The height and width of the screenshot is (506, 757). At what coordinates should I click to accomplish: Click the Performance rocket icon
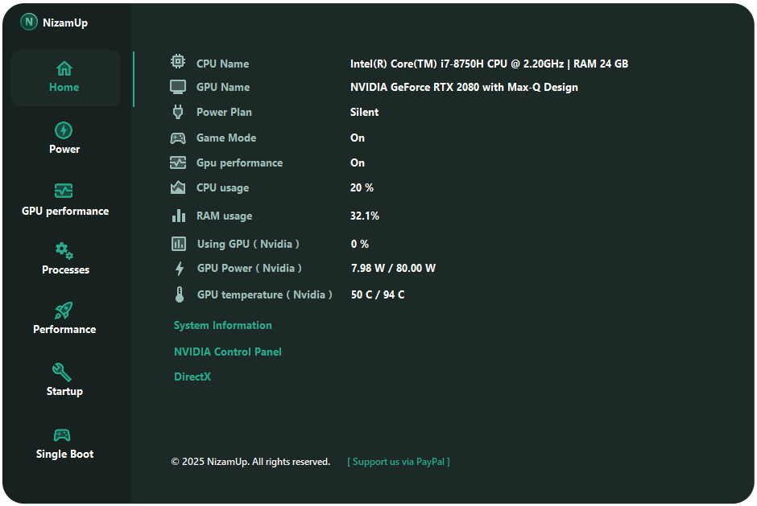(x=64, y=311)
